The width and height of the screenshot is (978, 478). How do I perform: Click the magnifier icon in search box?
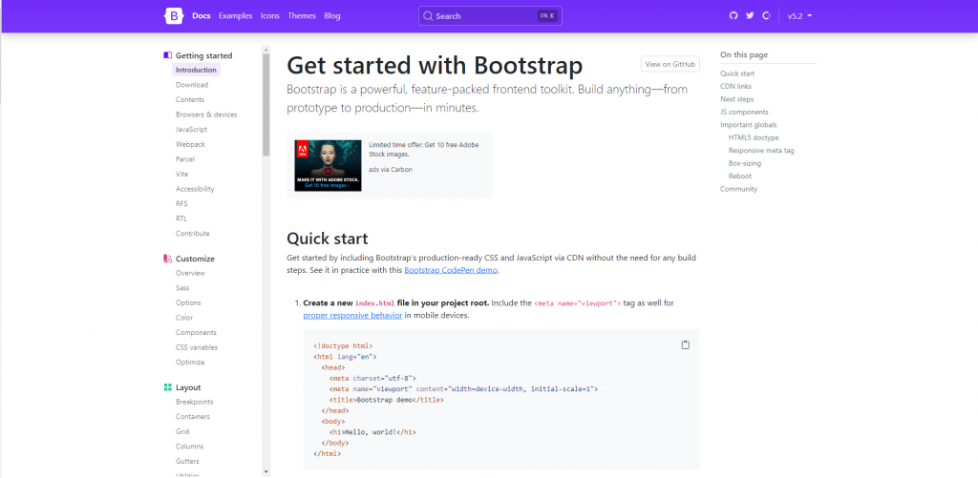point(428,16)
